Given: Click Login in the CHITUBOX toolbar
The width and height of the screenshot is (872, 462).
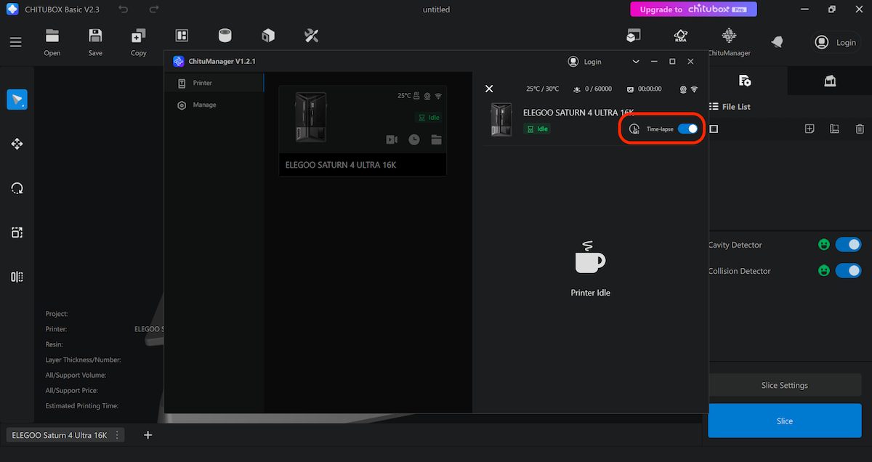Looking at the screenshot, I should (836, 42).
